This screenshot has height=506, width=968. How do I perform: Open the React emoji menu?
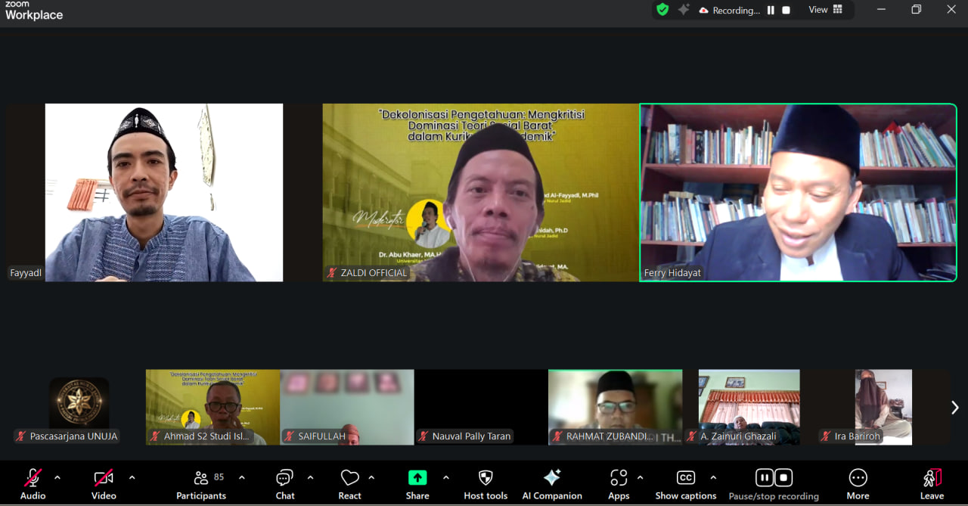click(x=349, y=484)
